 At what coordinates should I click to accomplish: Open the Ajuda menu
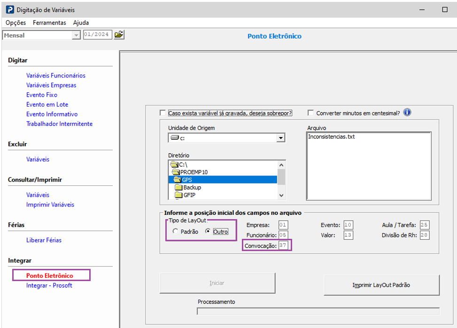click(x=81, y=23)
